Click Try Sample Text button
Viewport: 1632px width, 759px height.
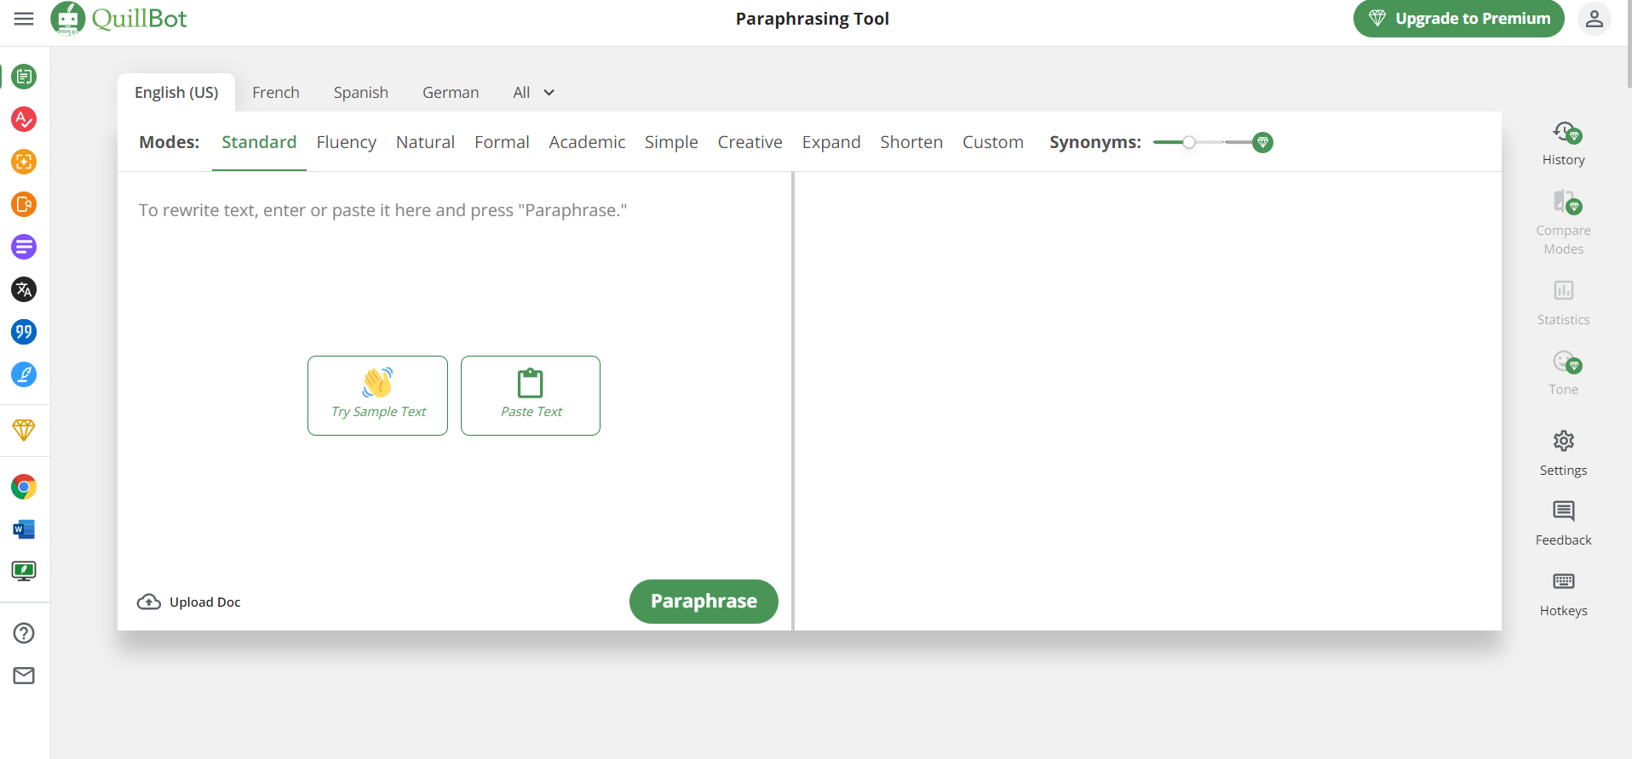[377, 396]
